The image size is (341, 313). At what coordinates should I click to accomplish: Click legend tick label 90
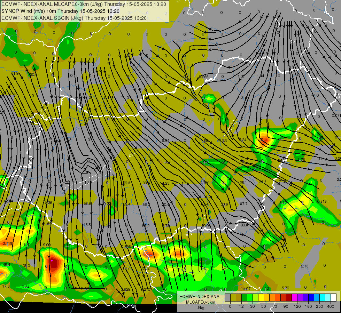click(286, 306)
